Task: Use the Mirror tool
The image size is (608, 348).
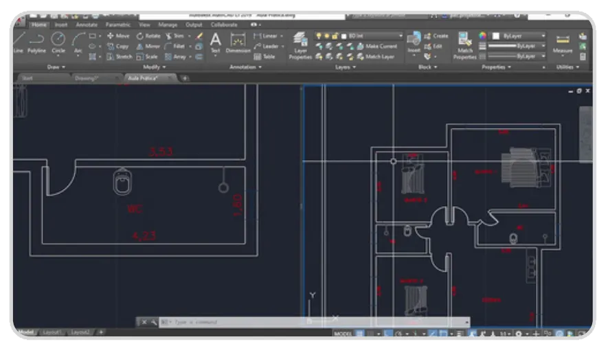Action: point(148,46)
